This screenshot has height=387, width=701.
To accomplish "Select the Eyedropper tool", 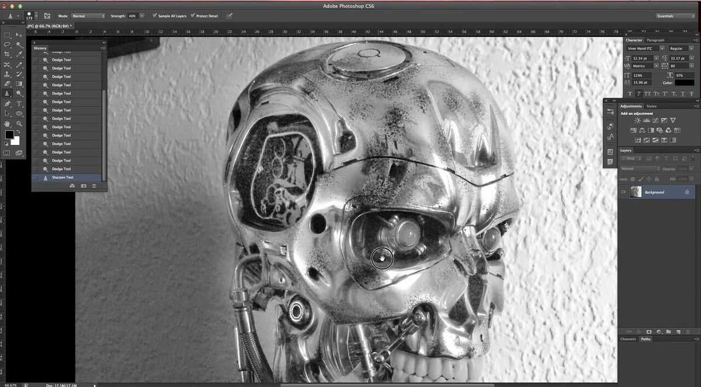I will tap(19, 54).
